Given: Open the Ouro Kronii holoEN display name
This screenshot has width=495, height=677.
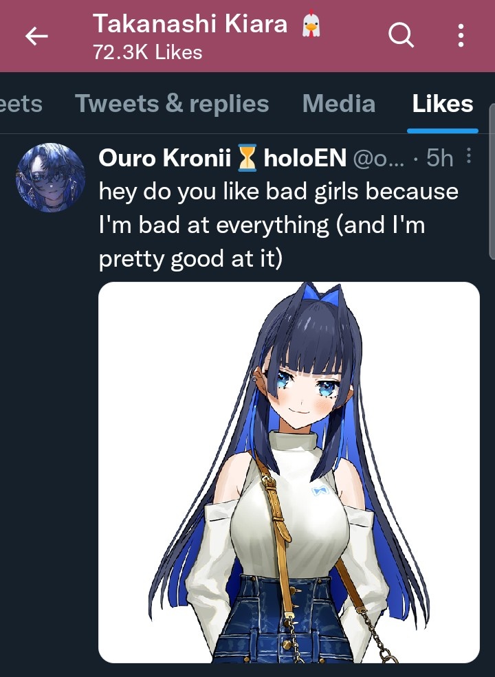Looking at the screenshot, I should 223,157.
